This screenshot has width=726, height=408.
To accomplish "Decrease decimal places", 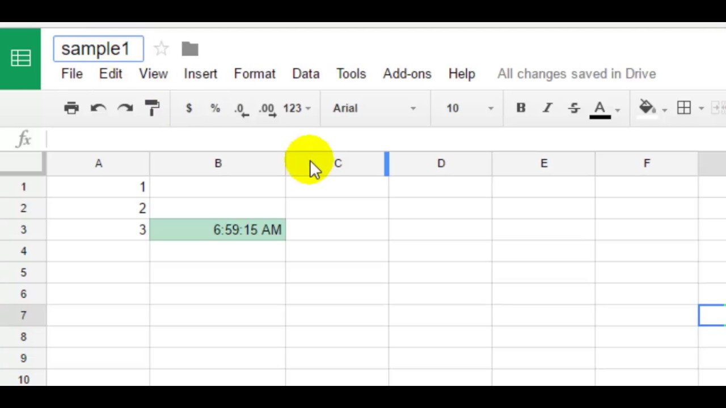I will 241,108.
